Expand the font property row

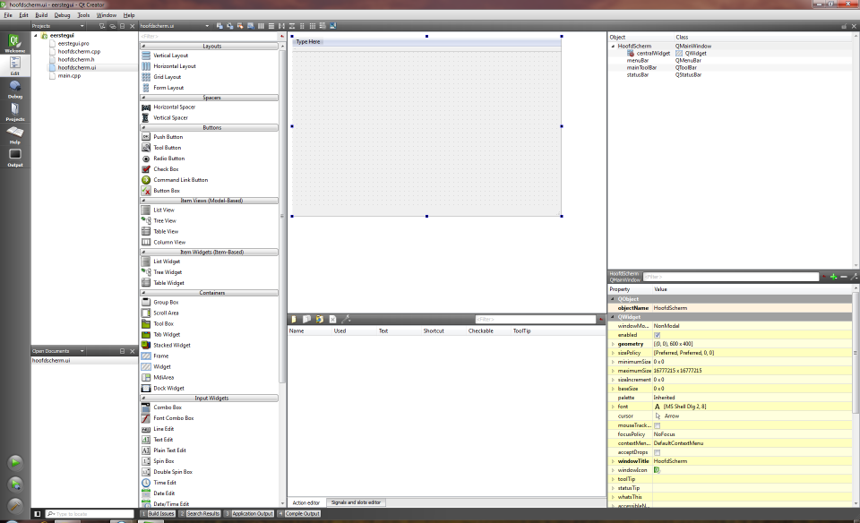(613, 407)
